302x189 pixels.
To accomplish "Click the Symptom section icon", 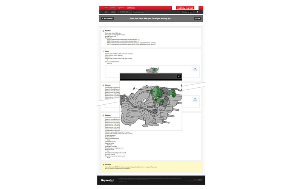I will 103,31.
